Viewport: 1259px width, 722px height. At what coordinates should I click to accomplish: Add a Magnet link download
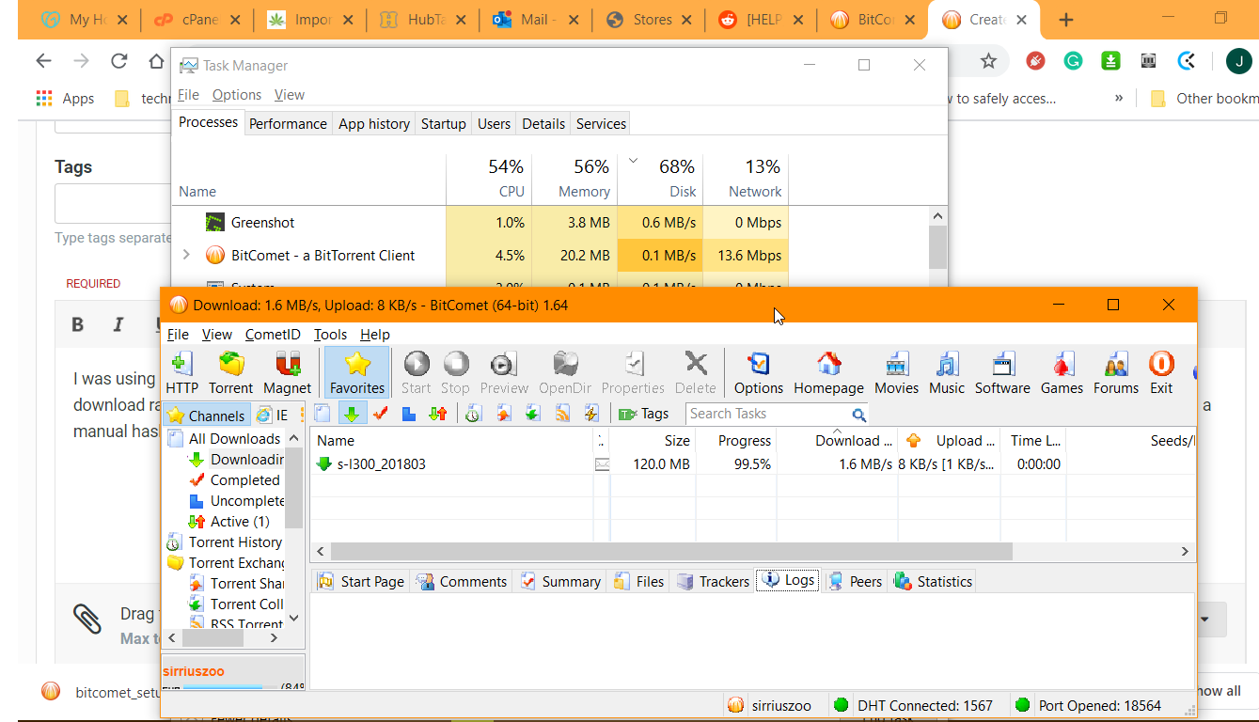[287, 372]
